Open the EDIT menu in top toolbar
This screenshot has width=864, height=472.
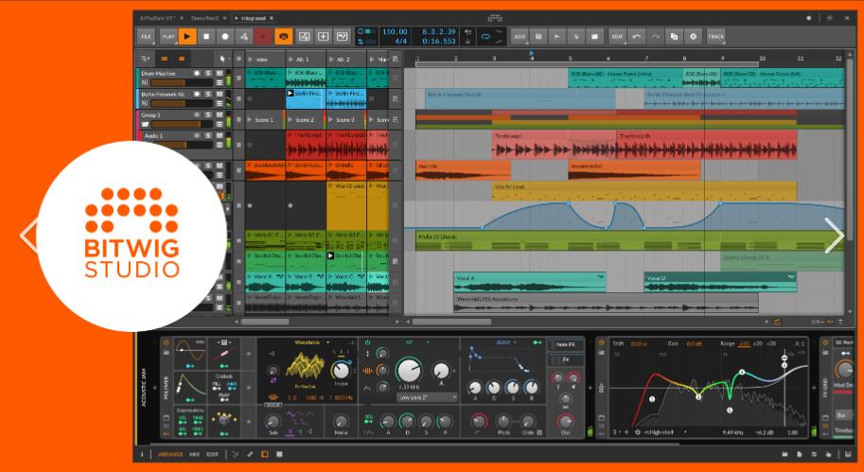click(617, 36)
